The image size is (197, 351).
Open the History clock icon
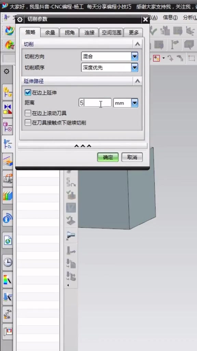pyautogui.click(x=8, y=262)
